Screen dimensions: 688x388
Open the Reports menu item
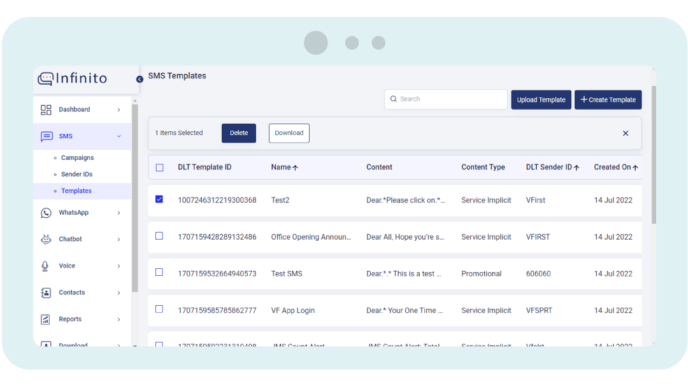(x=82, y=320)
